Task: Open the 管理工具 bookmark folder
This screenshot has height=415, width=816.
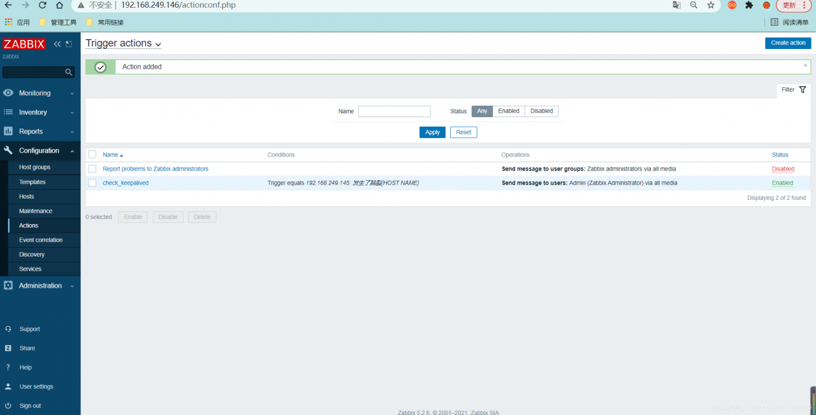Action: [57, 22]
